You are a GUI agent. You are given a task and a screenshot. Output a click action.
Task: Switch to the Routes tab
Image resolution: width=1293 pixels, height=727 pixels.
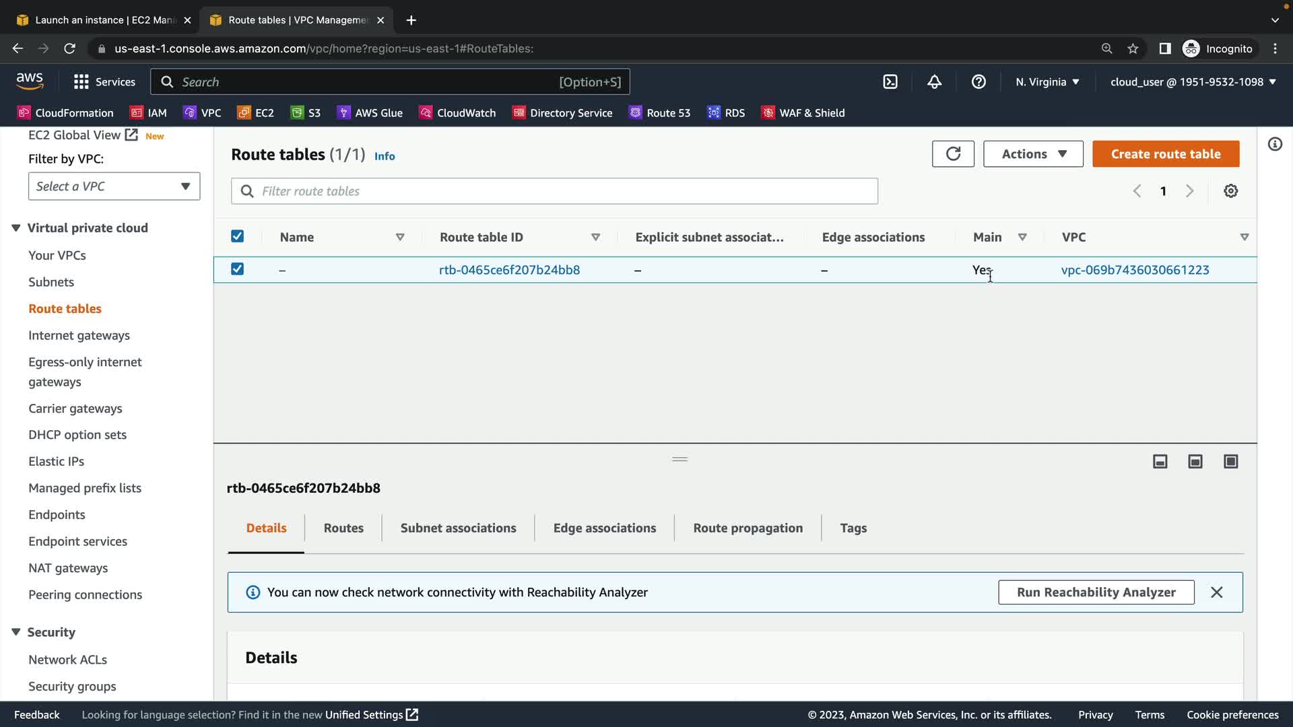tap(343, 528)
